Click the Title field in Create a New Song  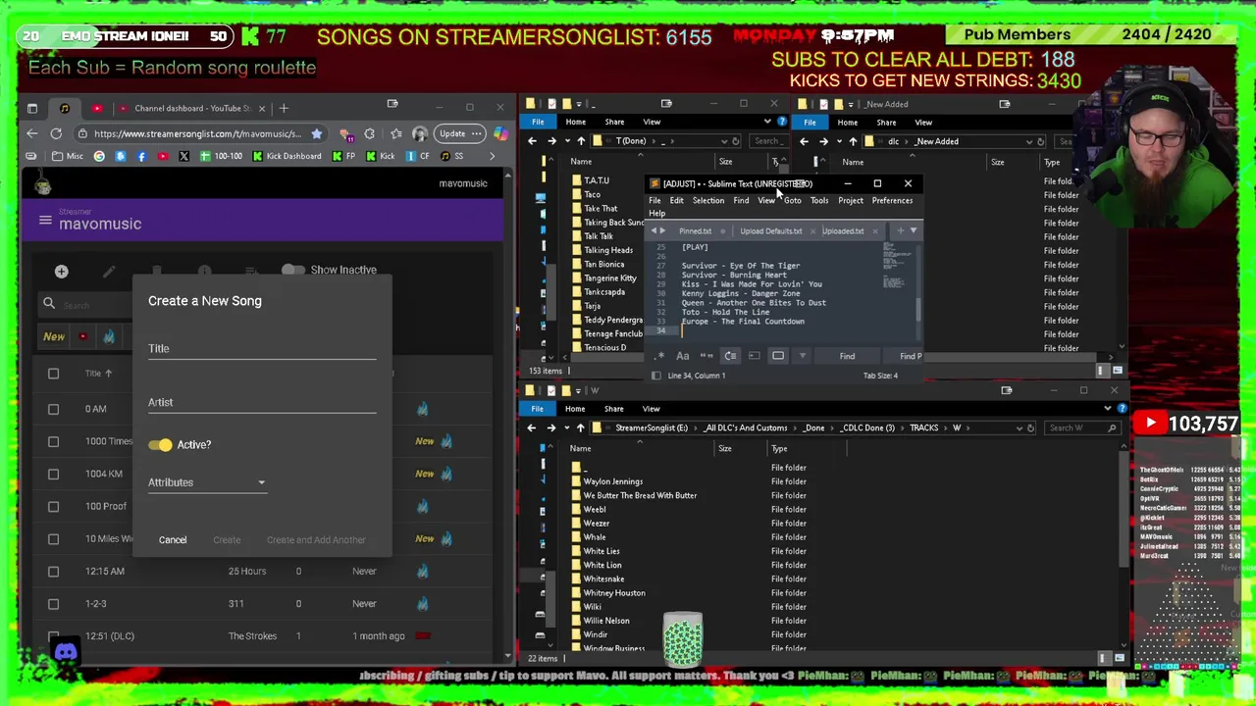(x=262, y=349)
